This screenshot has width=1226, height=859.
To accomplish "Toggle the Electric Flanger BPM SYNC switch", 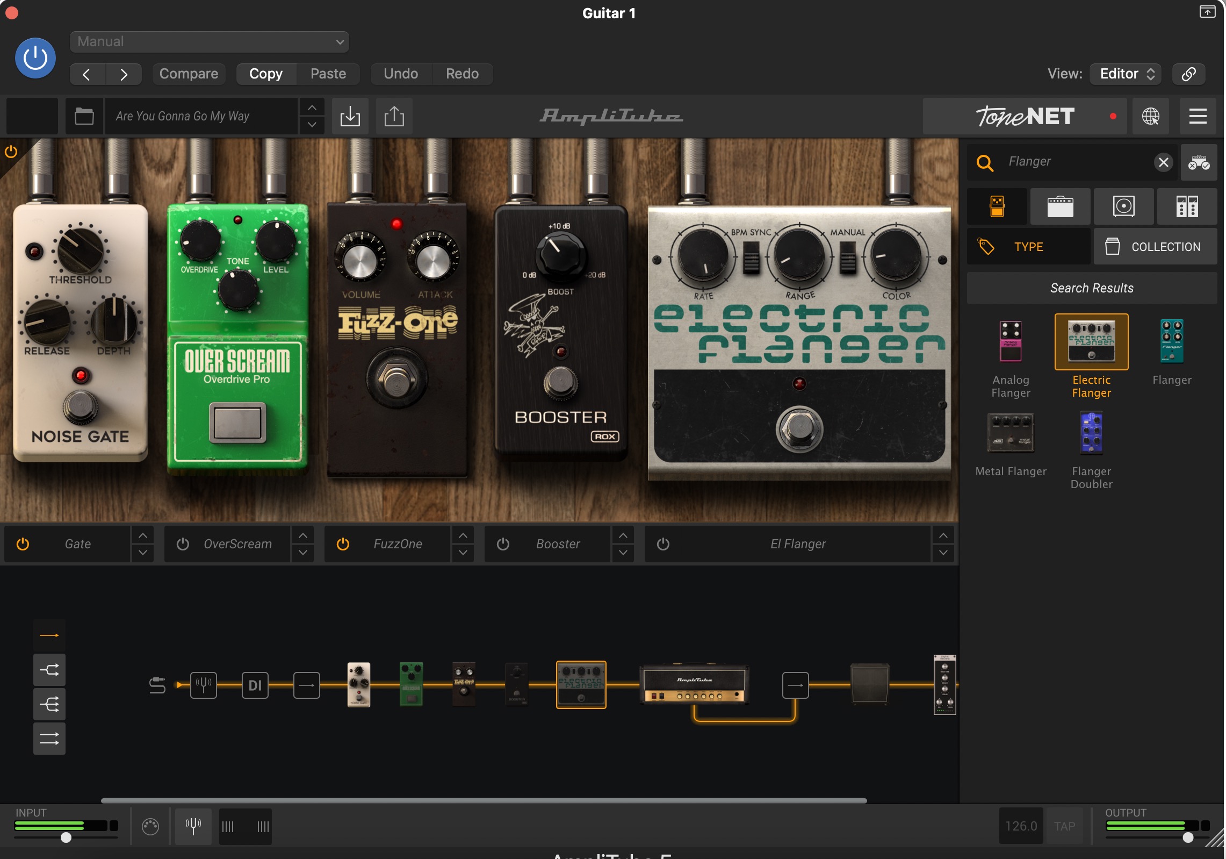I will coord(751,258).
